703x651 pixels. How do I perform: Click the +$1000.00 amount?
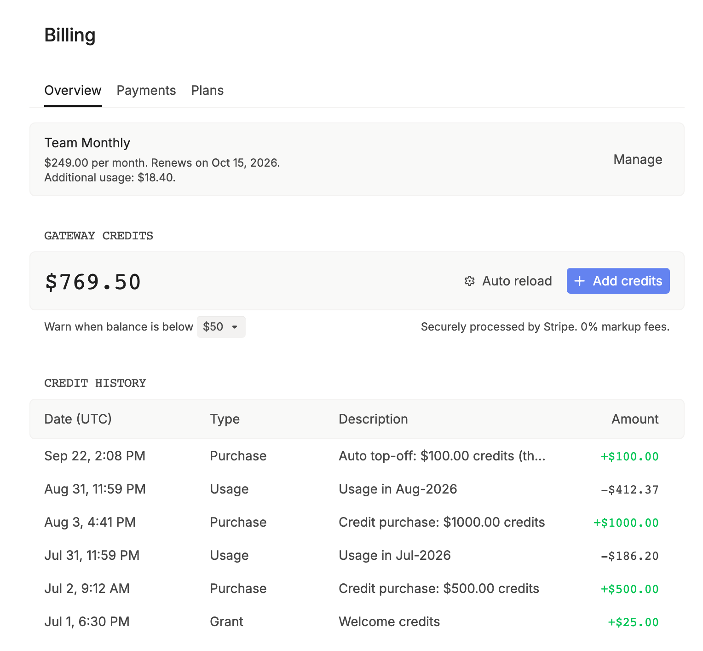[626, 523]
